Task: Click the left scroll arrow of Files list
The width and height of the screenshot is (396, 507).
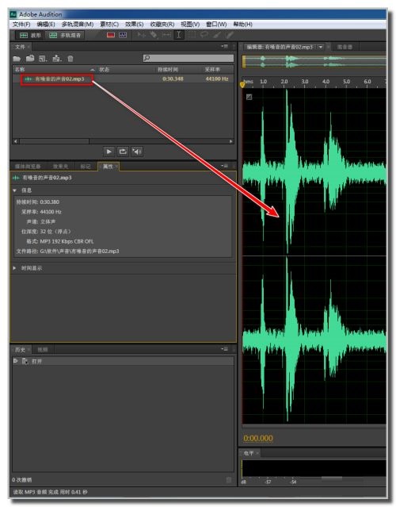Action: coord(16,141)
